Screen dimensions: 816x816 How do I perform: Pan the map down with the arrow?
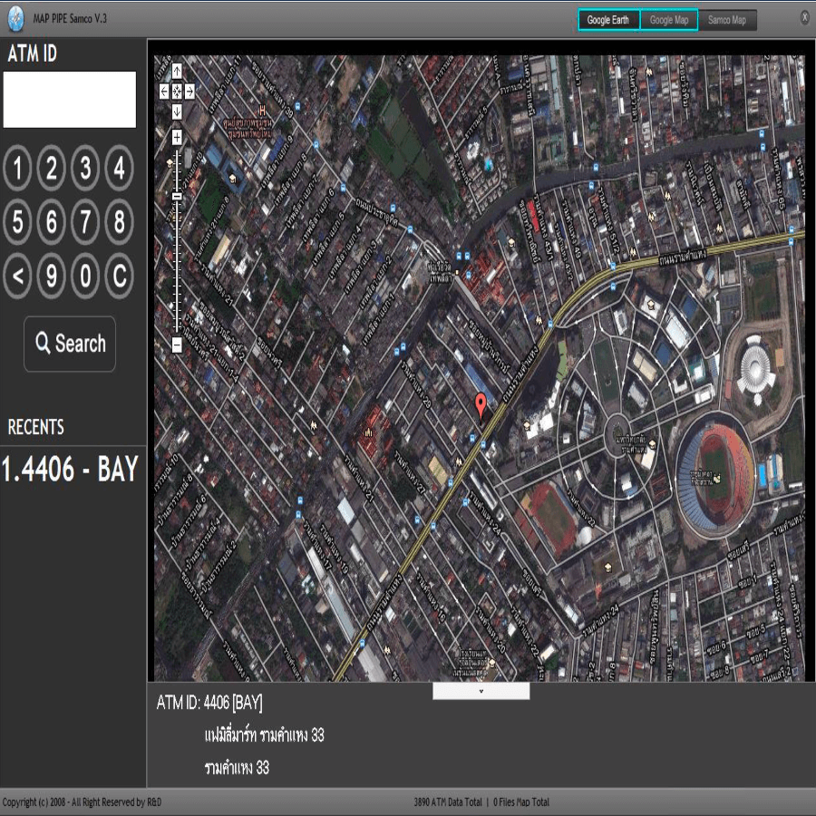[177, 111]
